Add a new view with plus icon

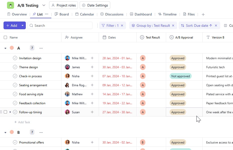pyautogui.click(x=203, y=14)
